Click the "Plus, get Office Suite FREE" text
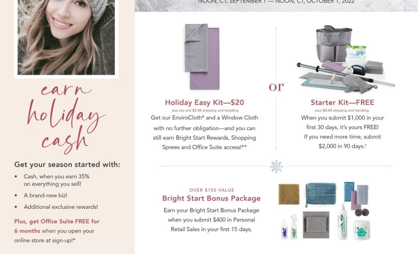The width and height of the screenshot is (418, 254). pyautogui.click(x=57, y=221)
